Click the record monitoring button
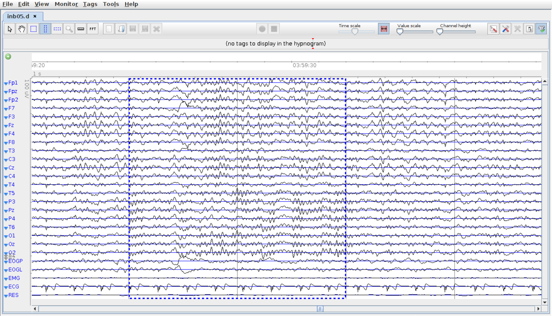 pos(262,28)
